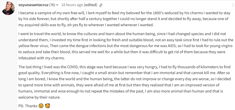The height and width of the screenshot is (110, 235).
Task: Click the winking face emoji
Action: [41, 106]
